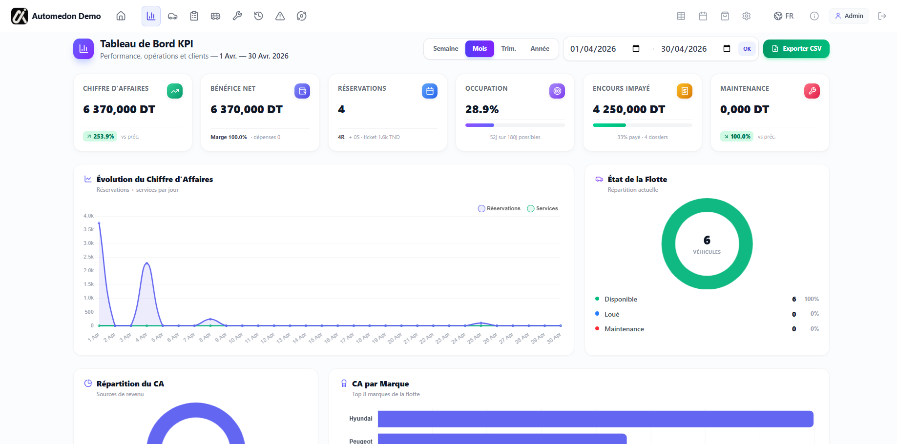Open the home dashboard icon
Image resolution: width=897 pixels, height=444 pixels.
[121, 16]
